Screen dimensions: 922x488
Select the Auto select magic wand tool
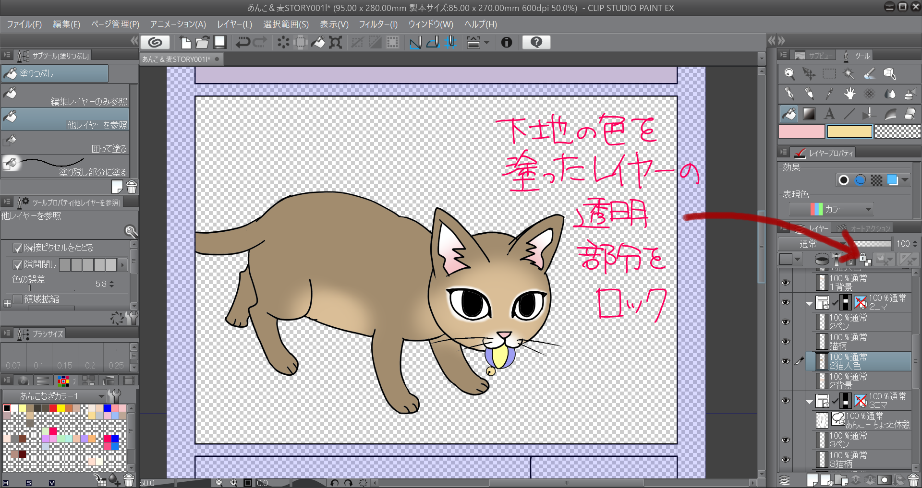(x=849, y=73)
